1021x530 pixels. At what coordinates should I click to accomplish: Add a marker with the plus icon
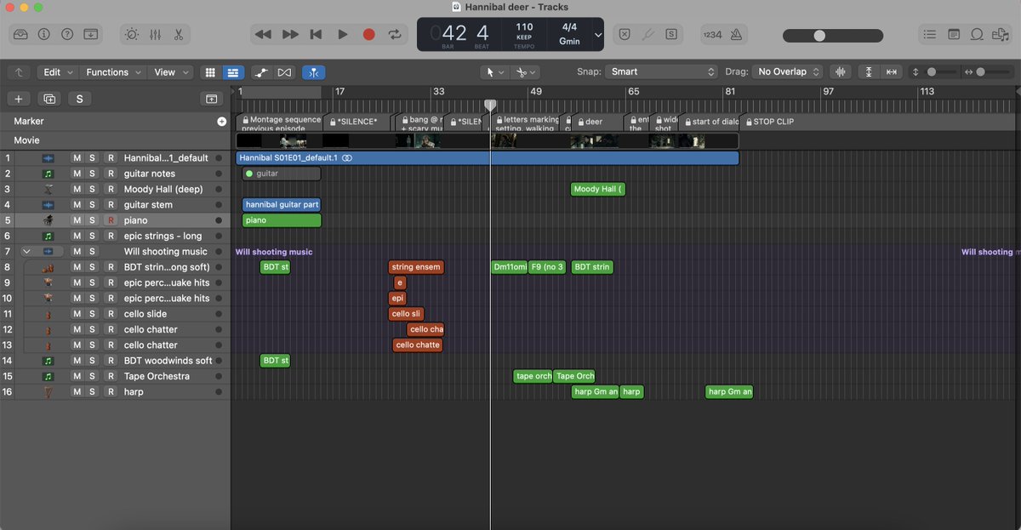click(x=221, y=122)
